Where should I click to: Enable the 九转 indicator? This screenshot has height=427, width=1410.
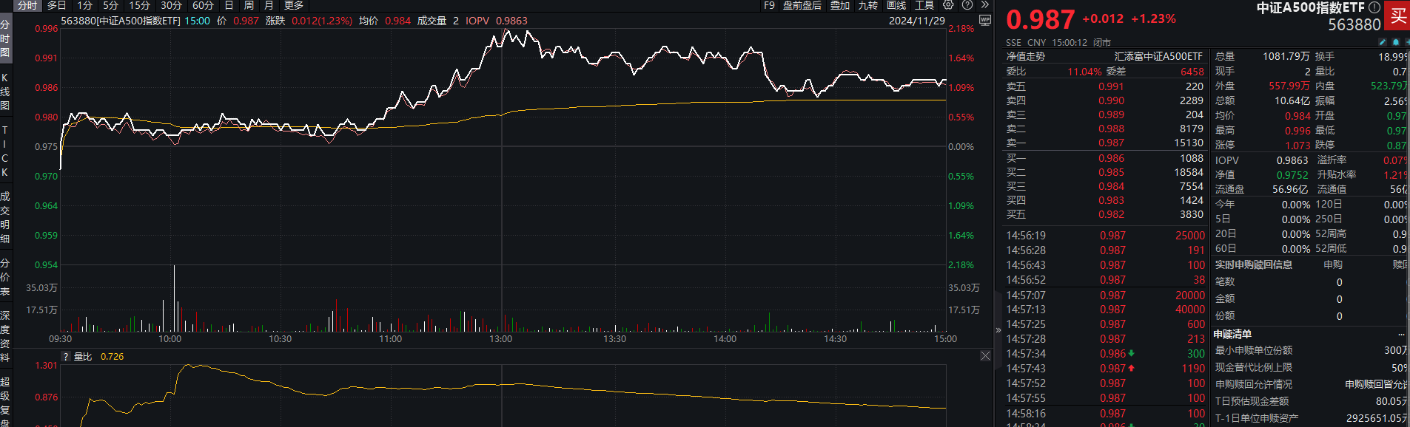point(867,5)
